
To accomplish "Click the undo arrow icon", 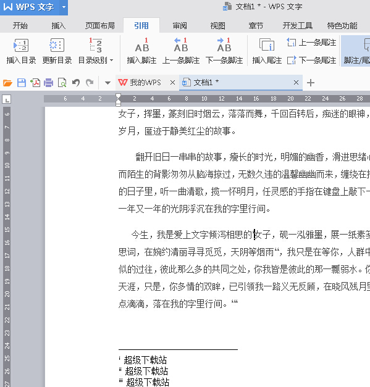I will coord(76,83).
